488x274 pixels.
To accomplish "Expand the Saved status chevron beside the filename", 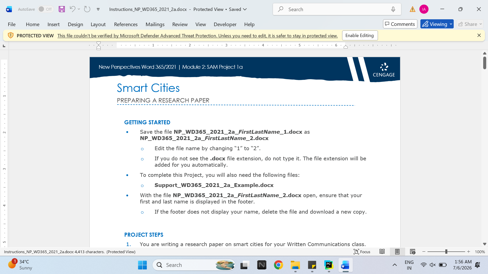I will pos(245,9).
